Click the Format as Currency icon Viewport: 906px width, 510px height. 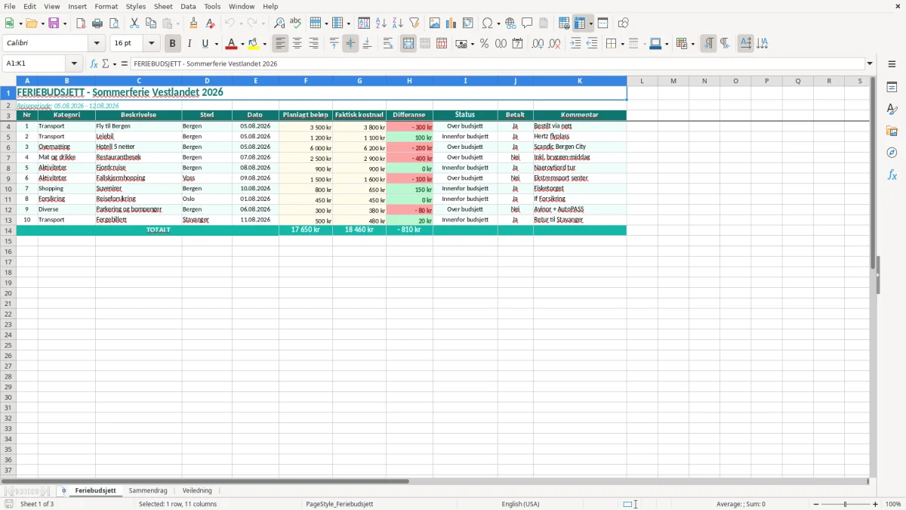click(x=461, y=44)
